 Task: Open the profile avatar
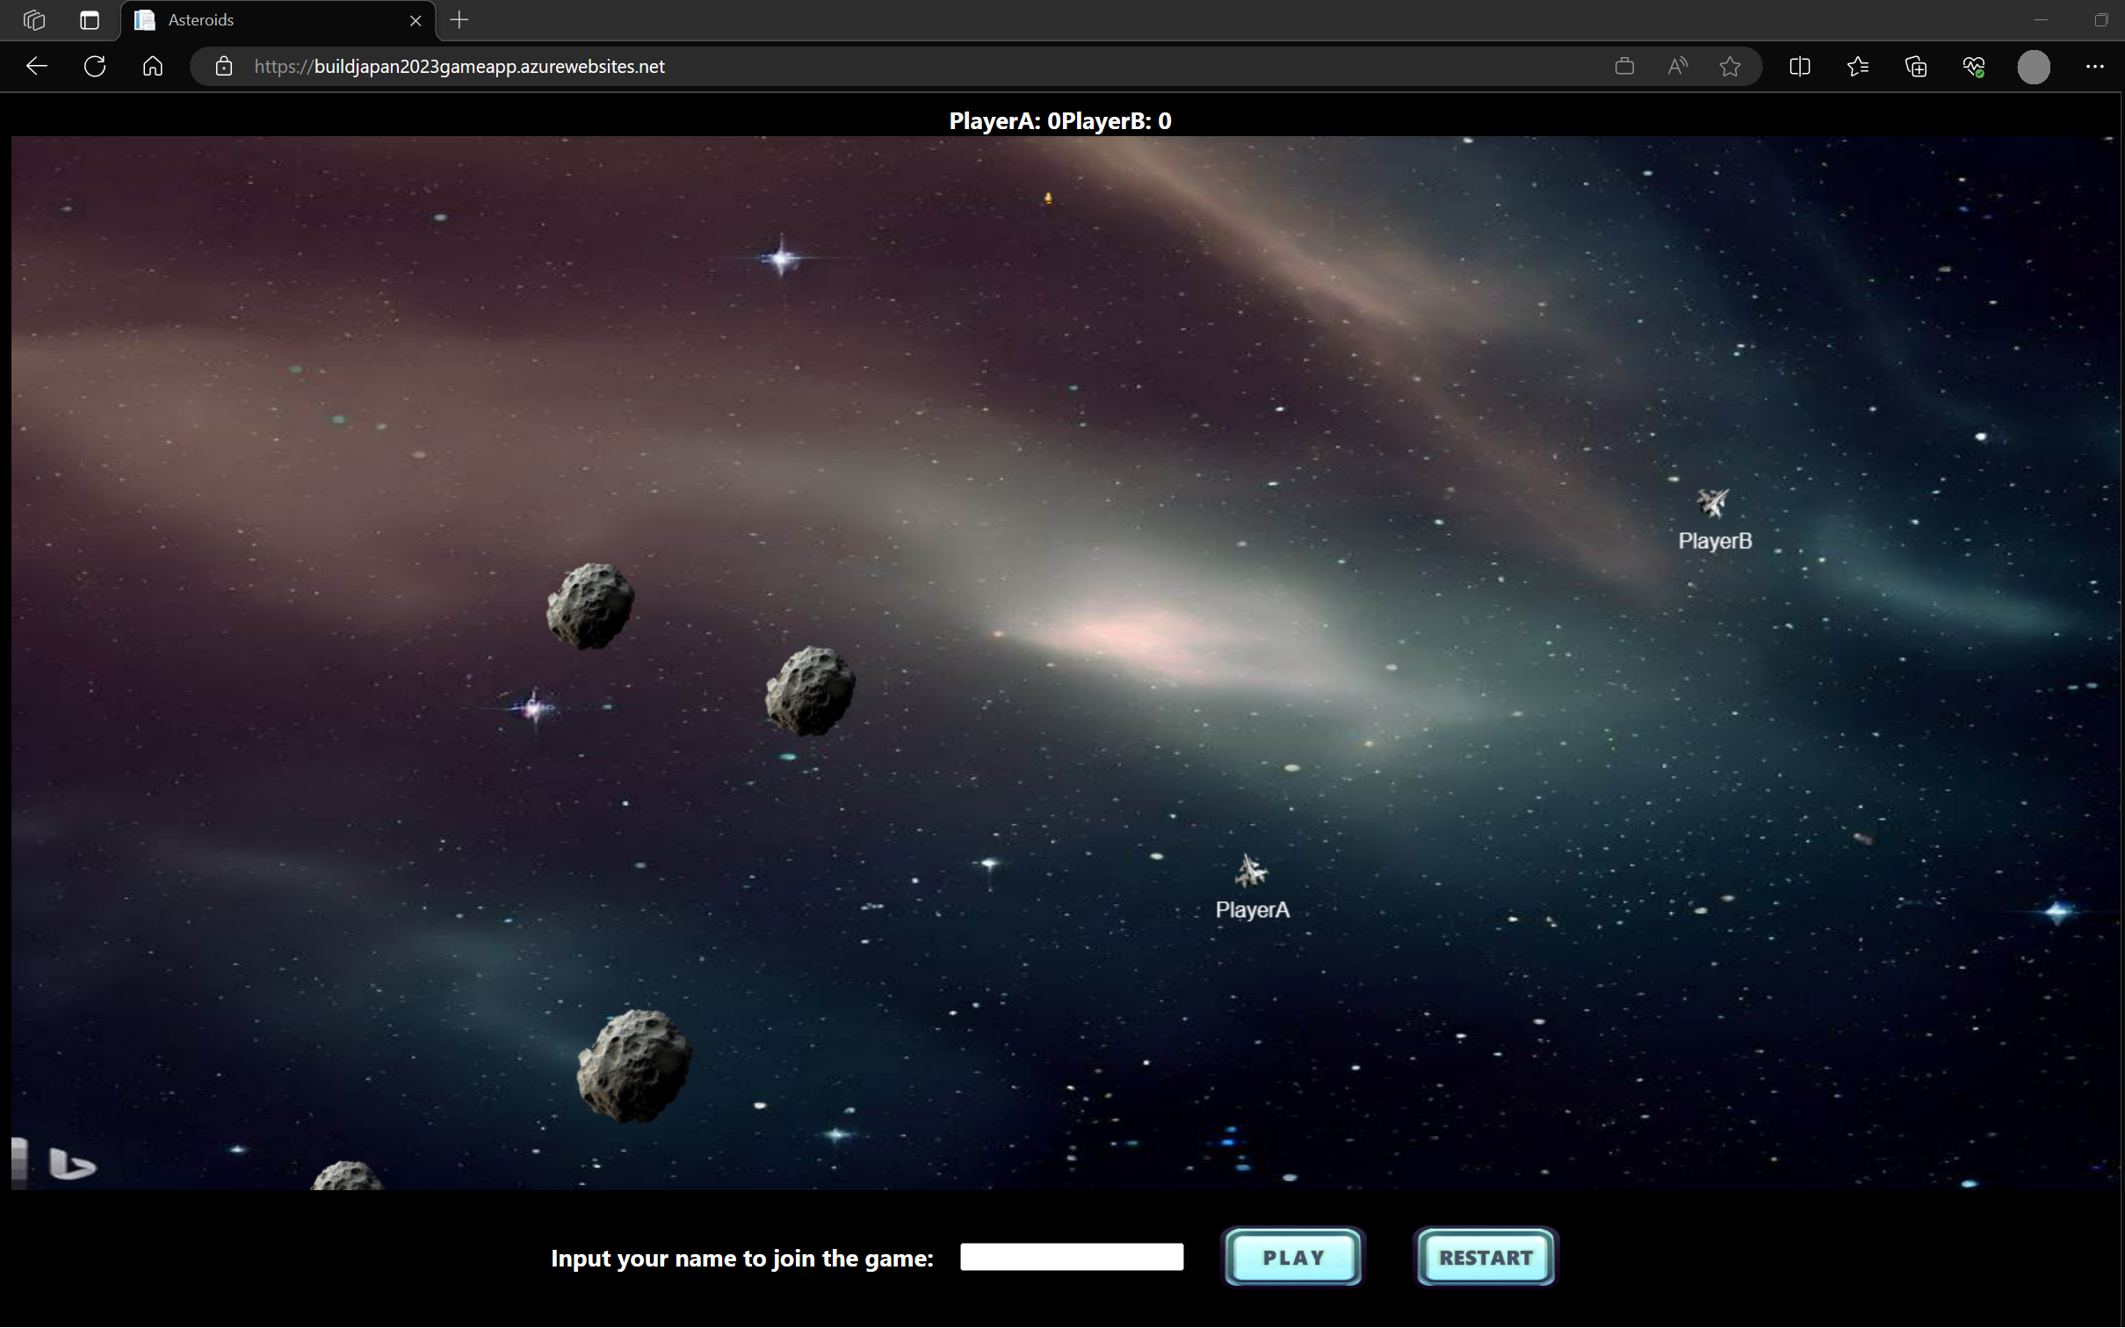tap(2033, 66)
